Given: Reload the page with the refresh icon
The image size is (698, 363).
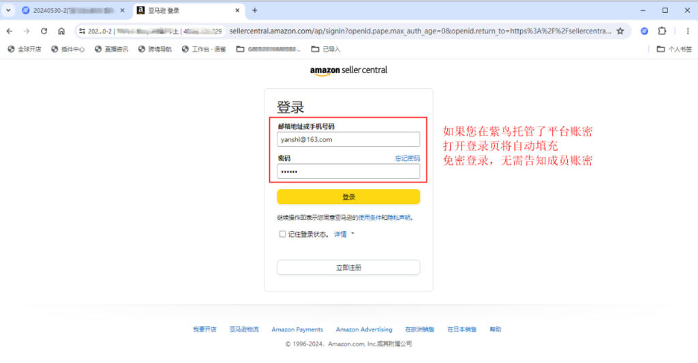Looking at the screenshot, I should click(44, 31).
